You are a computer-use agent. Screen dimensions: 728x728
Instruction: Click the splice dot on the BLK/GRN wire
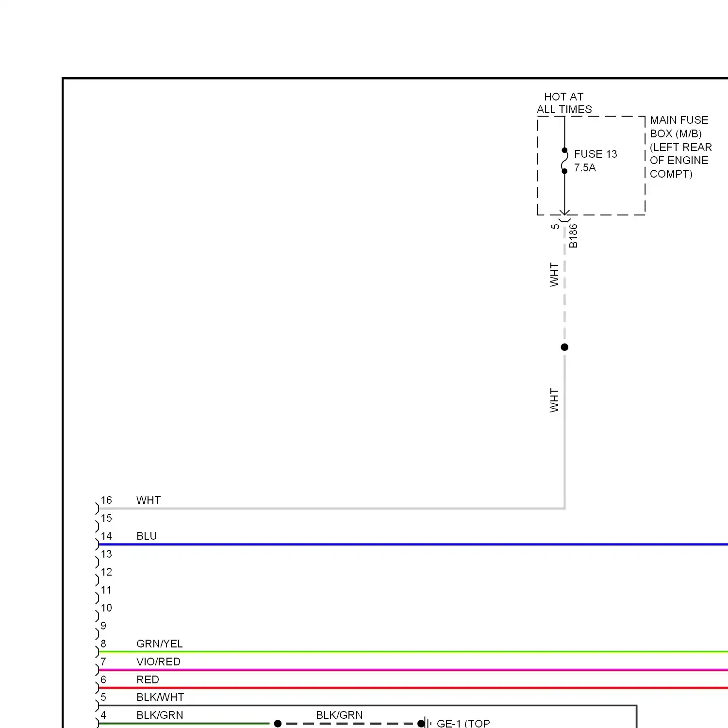tap(278, 724)
